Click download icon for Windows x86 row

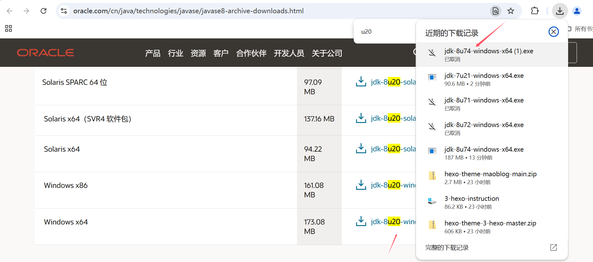[361, 185]
